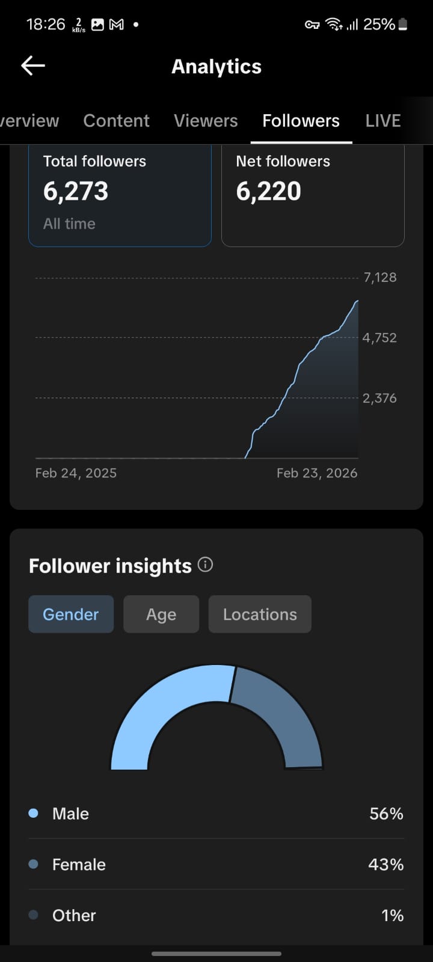The image size is (433, 962).
Task: Tap the back arrow icon
Action: coord(33,66)
